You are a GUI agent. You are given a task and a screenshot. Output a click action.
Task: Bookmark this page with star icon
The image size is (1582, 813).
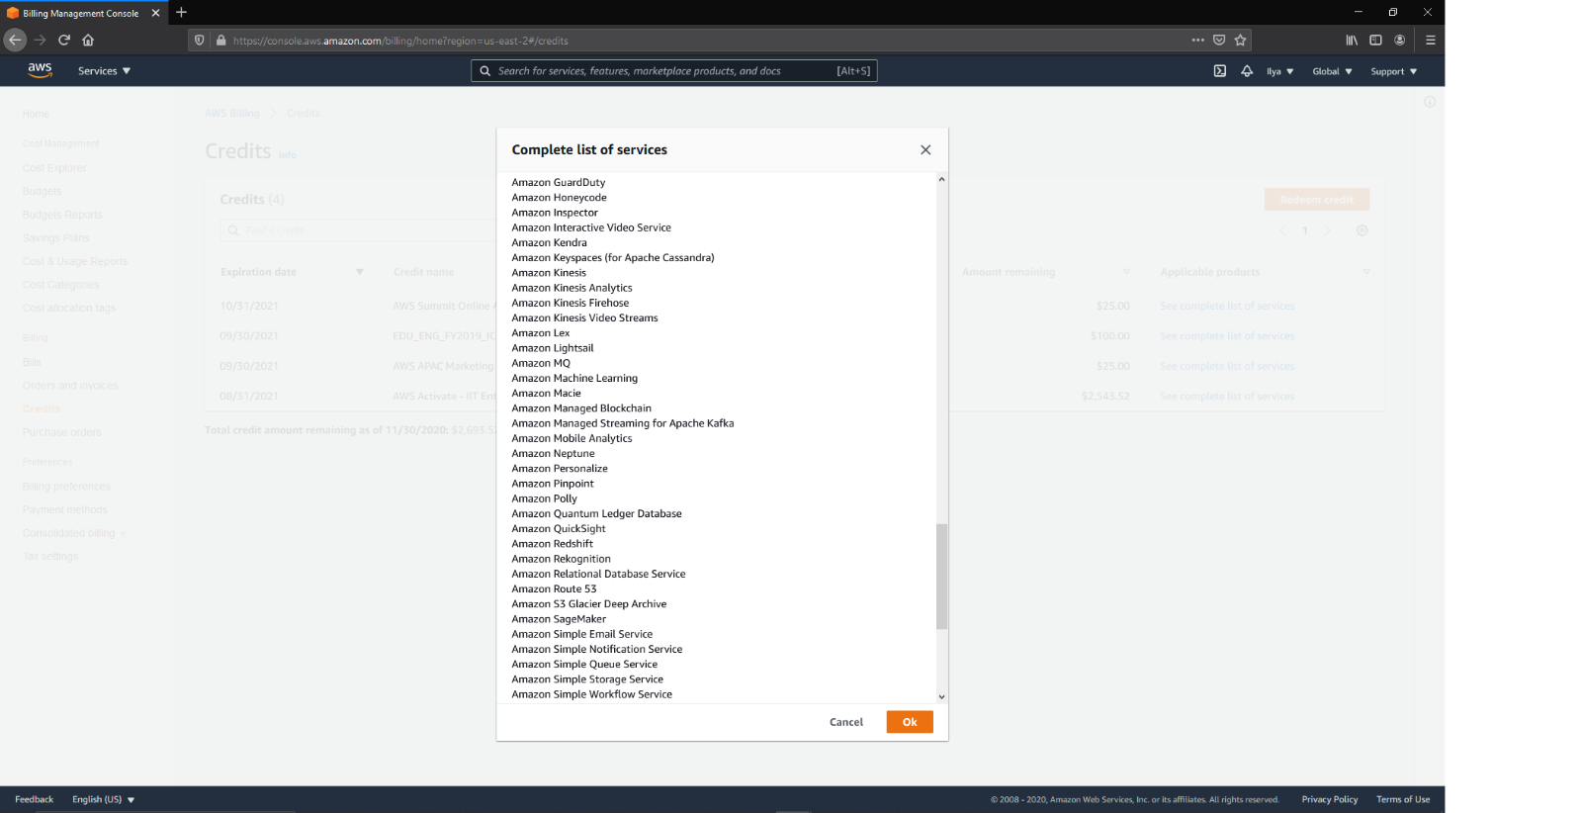[x=1240, y=41]
